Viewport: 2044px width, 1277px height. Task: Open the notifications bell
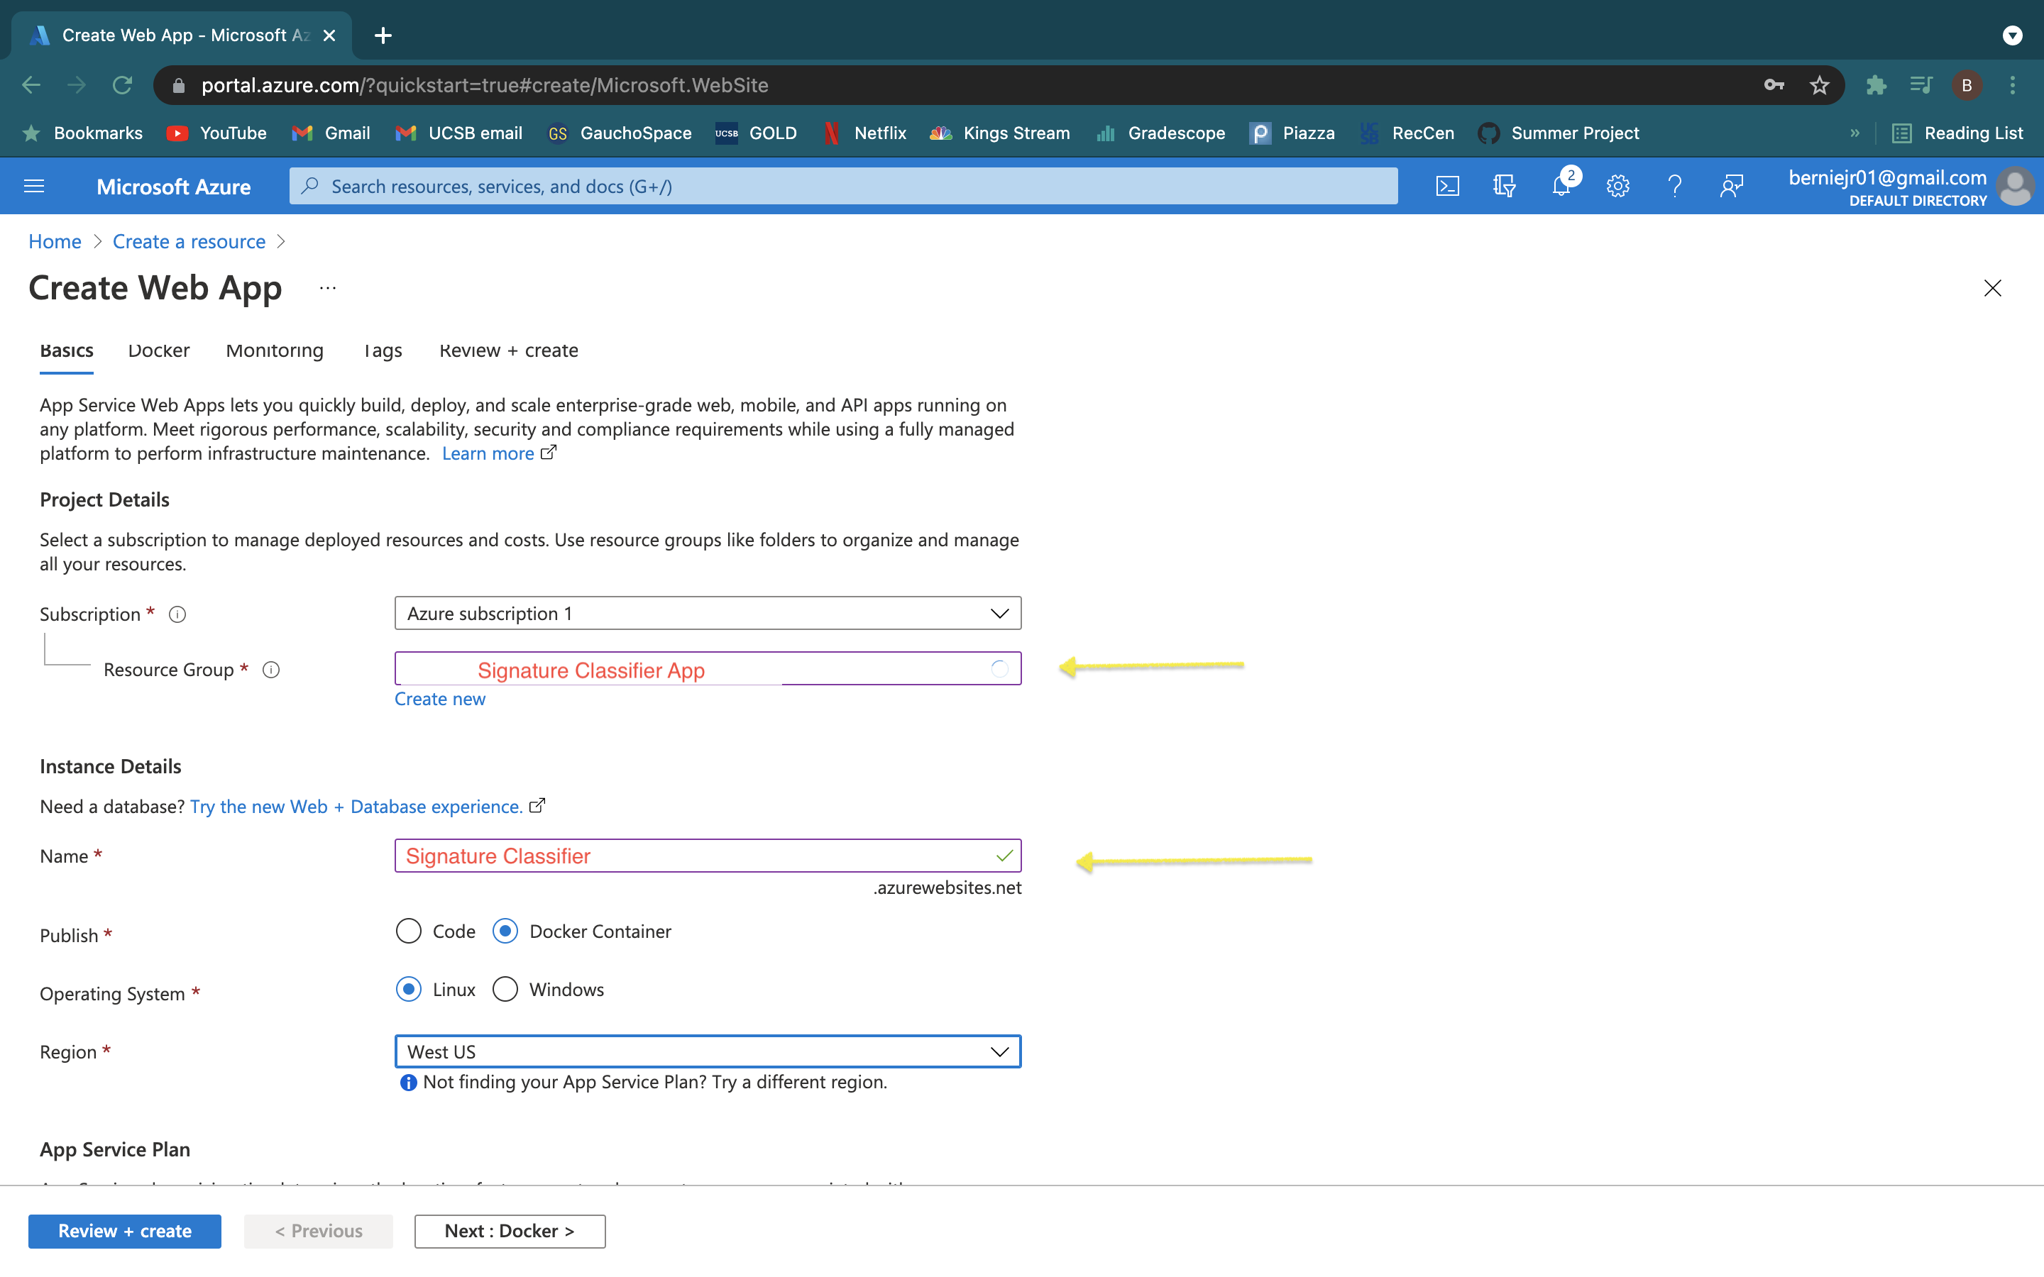pos(1561,186)
